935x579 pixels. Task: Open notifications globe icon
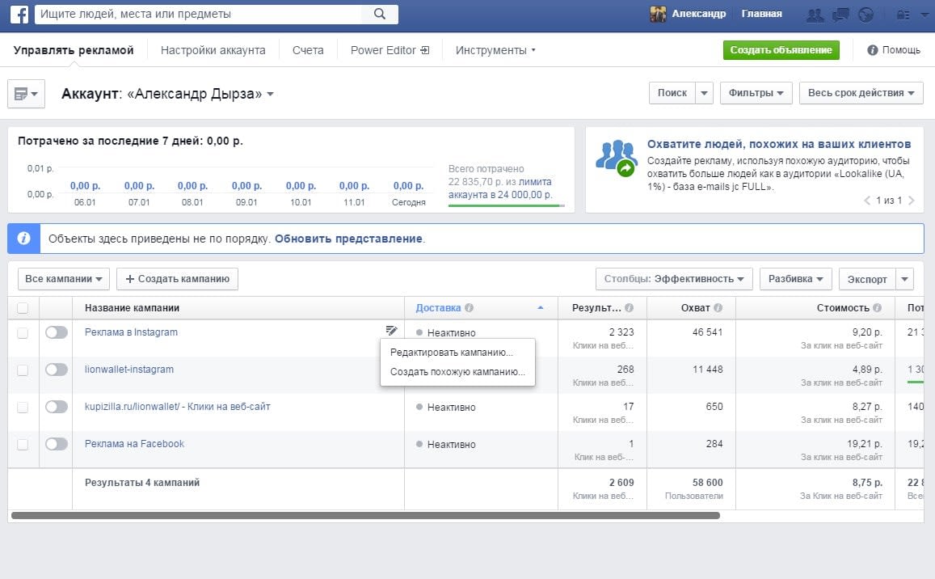click(x=866, y=15)
